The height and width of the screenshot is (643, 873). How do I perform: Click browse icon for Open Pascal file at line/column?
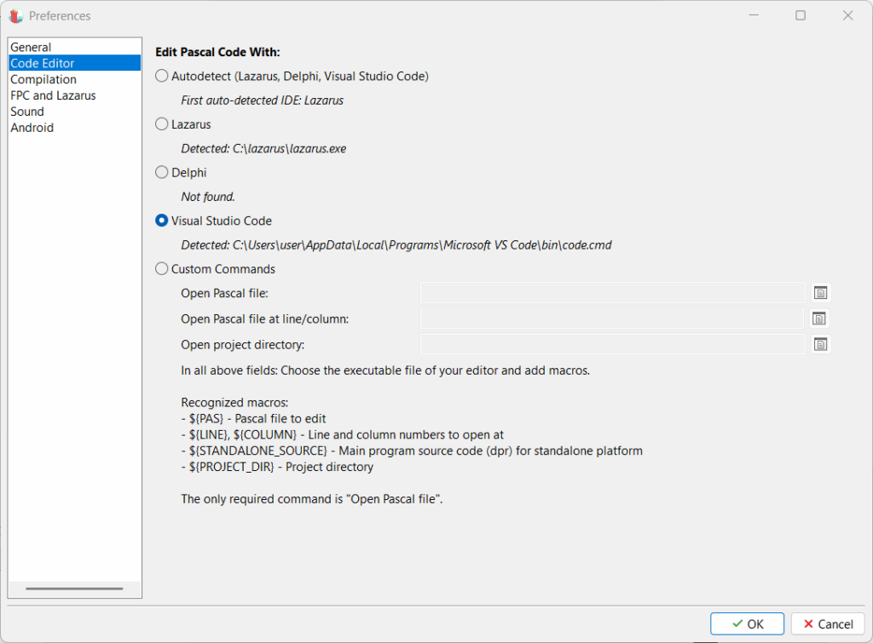point(818,319)
